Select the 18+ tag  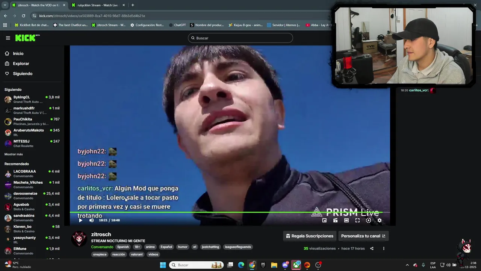coord(137,247)
